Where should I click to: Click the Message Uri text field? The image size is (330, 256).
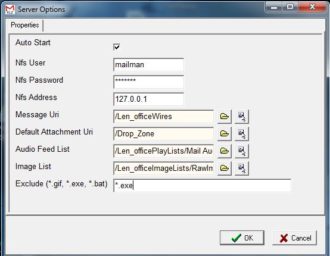click(x=164, y=116)
